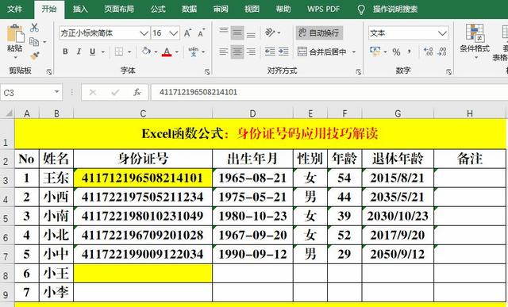
Task: Open clipboard group dialog launcher
Action: pyautogui.click(x=49, y=72)
